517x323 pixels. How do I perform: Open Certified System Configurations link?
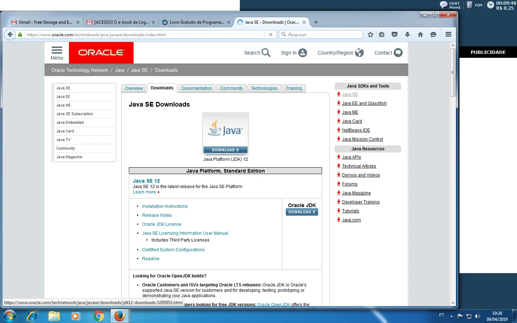pos(173,250)
